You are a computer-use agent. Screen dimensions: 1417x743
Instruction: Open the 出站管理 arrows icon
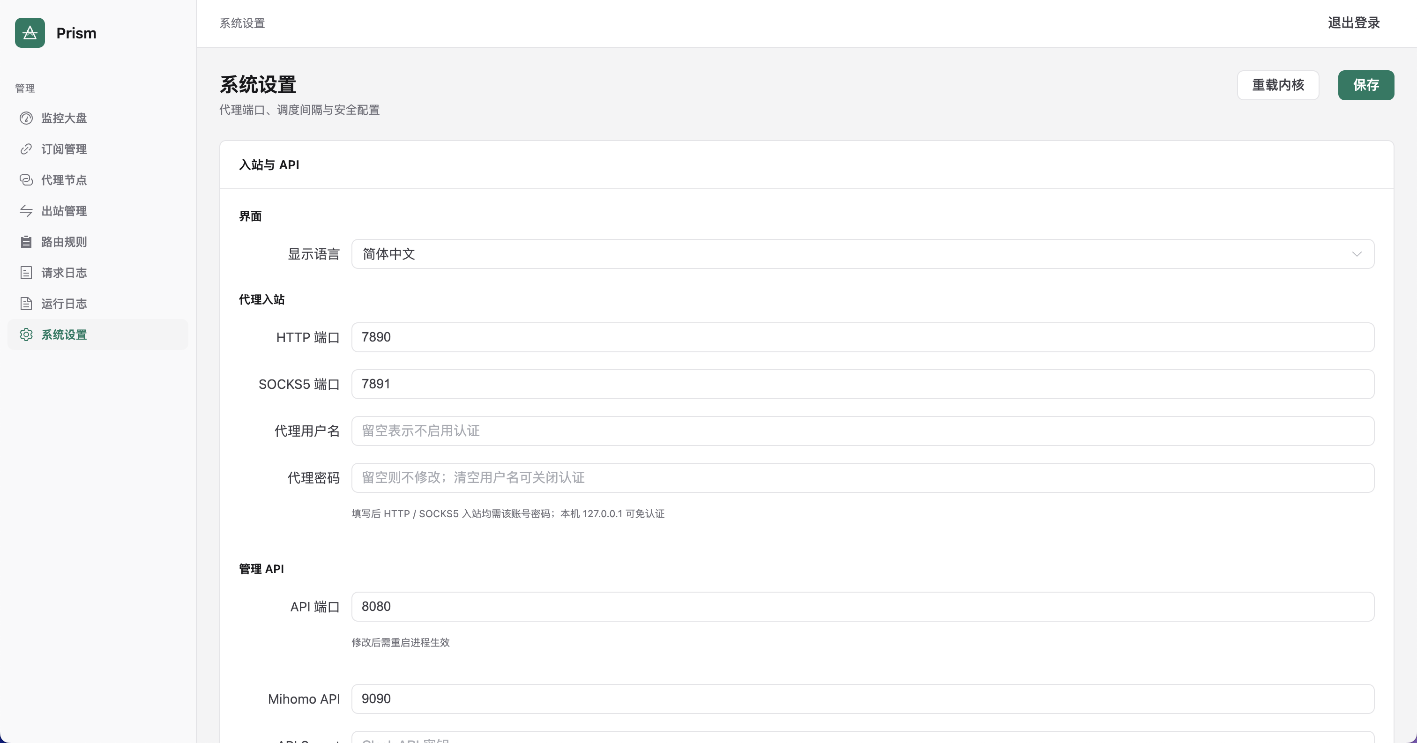point(26,211)
